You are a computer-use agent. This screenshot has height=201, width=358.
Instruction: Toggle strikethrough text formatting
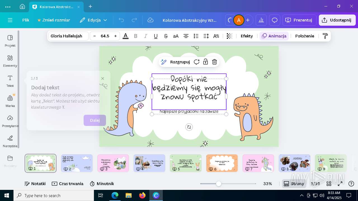point(166,36)
